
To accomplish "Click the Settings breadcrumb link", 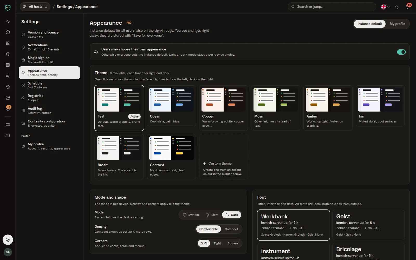I will pyautogui.click(x=64, y=7).
